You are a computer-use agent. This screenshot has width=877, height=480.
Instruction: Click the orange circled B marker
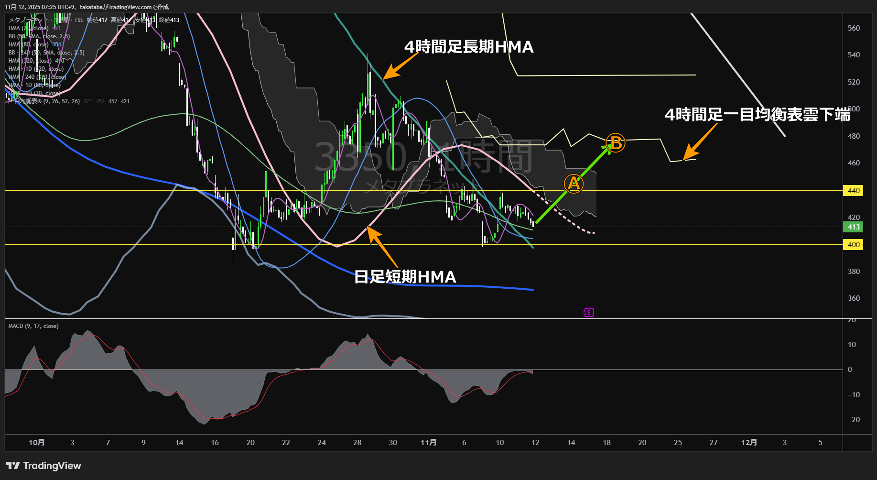pos(616,142)
